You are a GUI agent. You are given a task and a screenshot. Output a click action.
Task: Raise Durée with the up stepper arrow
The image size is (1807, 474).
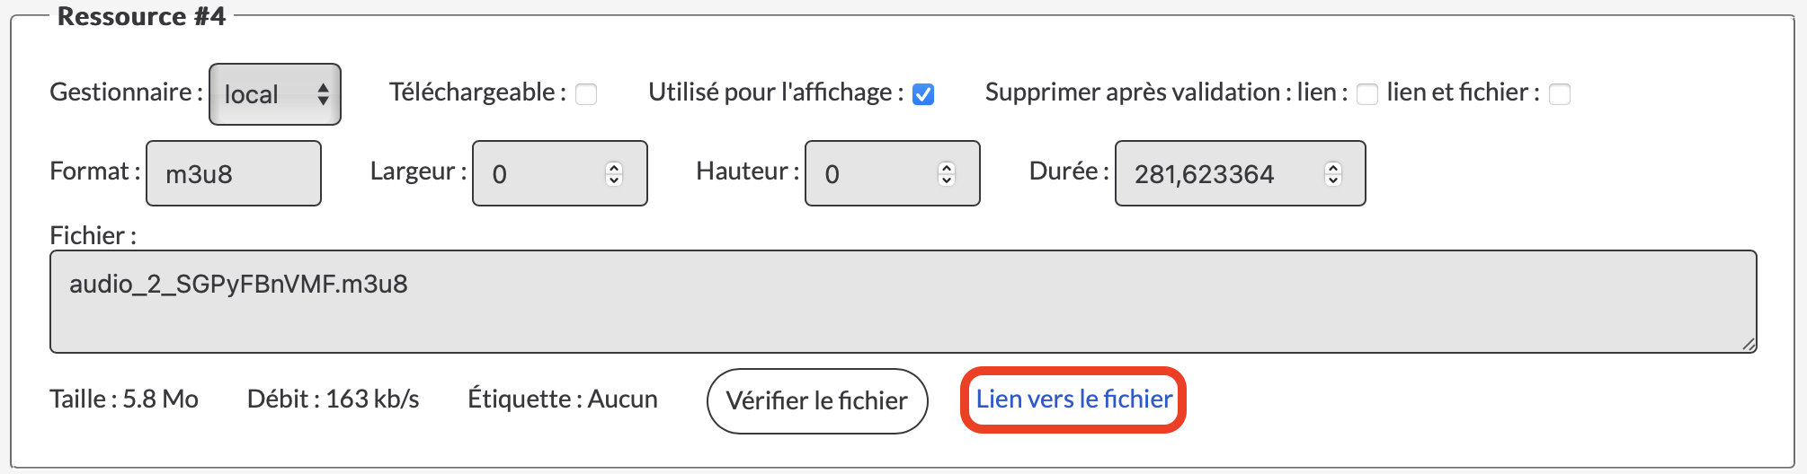[x=1333, y=167]
